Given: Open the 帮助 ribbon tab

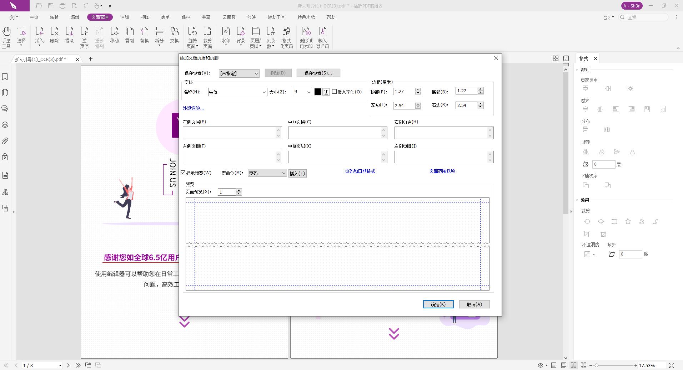Looking at the screenshot, I should [331, 17].
